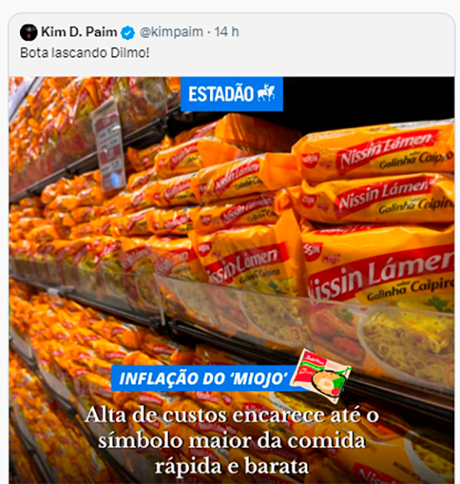Click the ESTADÃO logo banner
This screenshot has height=484, width=460.
(x=232, y=94)
